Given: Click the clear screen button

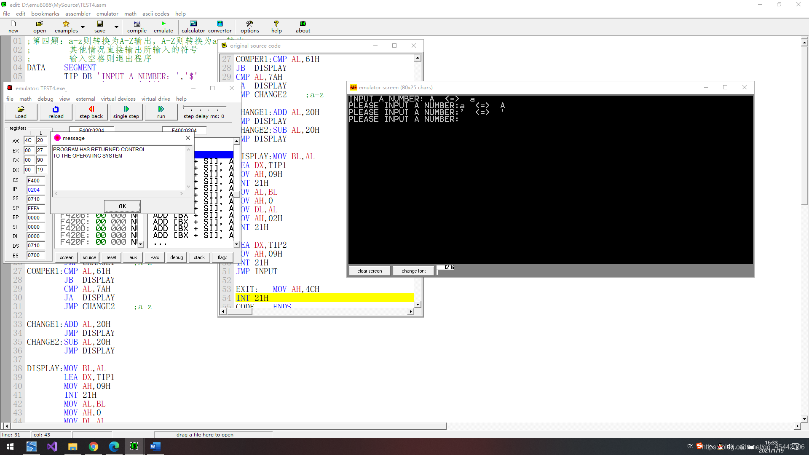Looking at the screenshot, I should [369, 271].
